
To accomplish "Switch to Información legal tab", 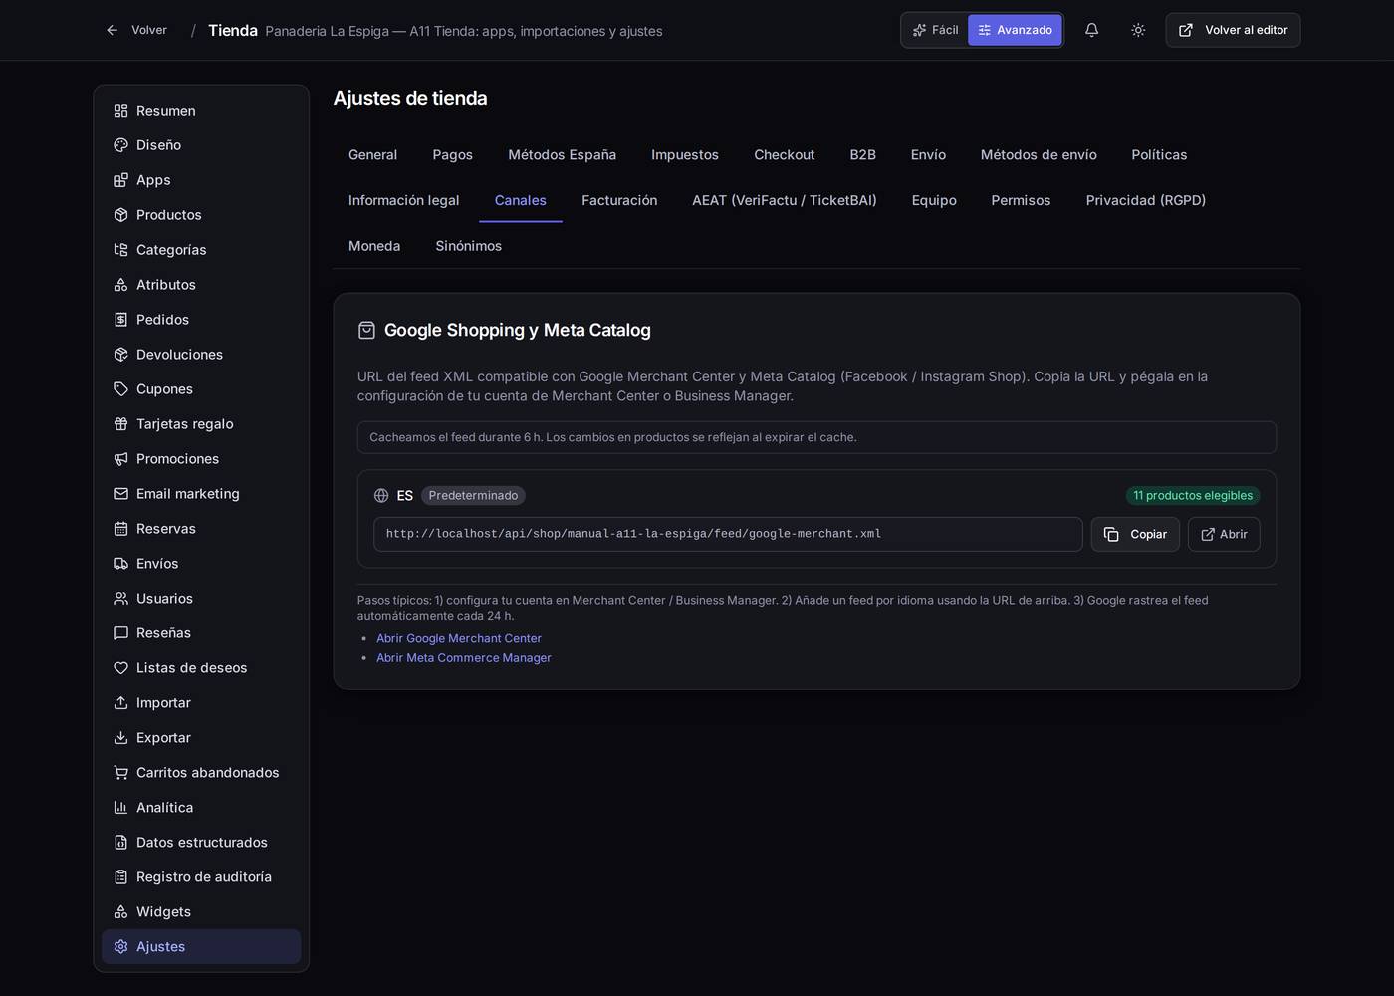I will 404,201.
